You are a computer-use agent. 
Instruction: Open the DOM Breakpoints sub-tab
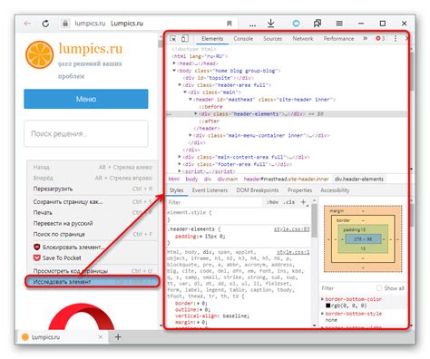tap(258, 190)
